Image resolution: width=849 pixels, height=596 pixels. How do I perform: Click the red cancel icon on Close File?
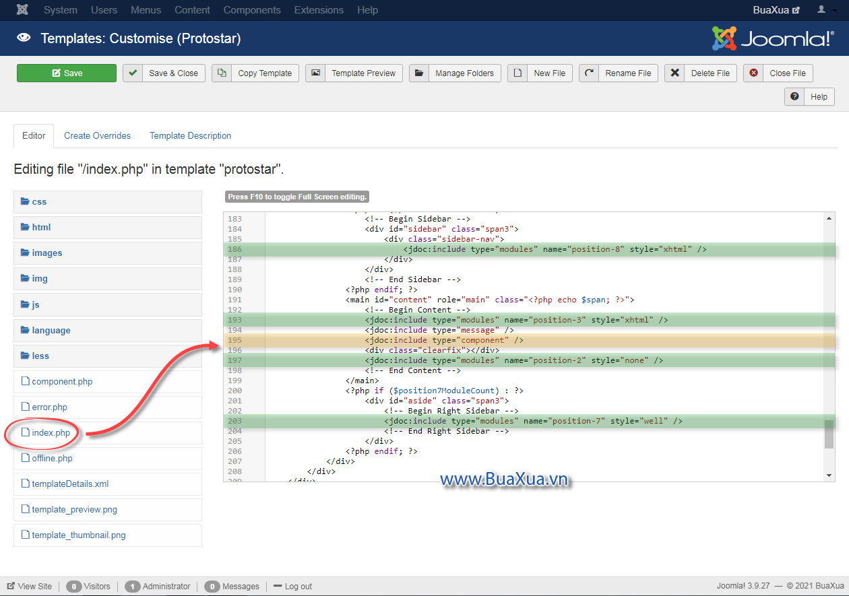pos(753,73)
